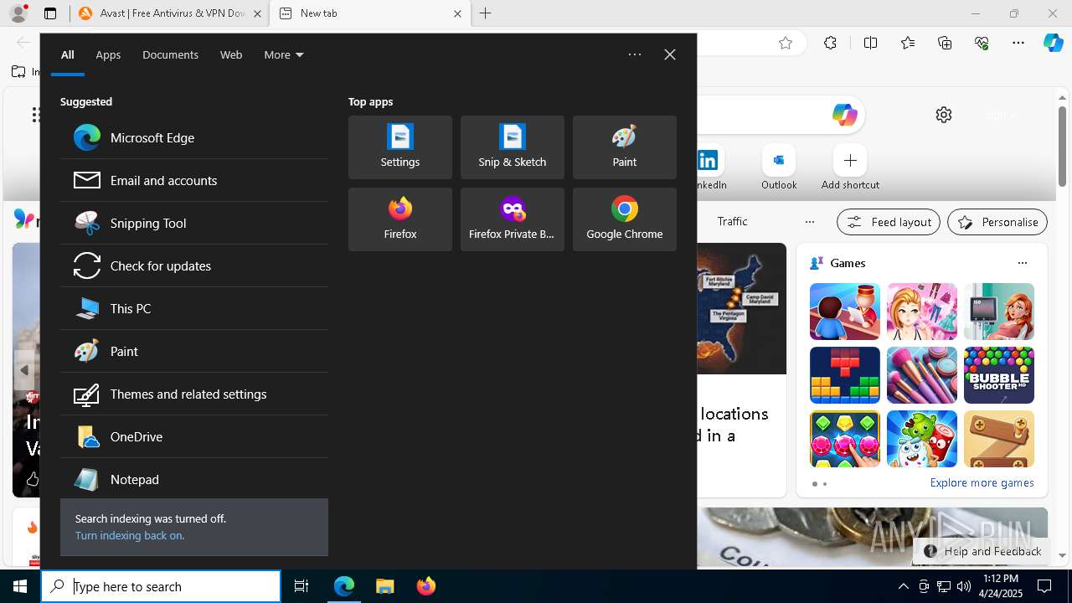The image size is (1072, 603).
Task: Open the makeup brushes game thumbnail
Action: [922, 375]
